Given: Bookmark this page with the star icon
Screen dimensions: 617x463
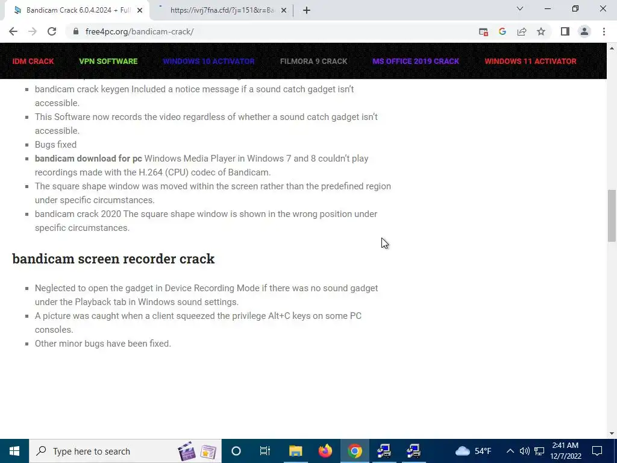Looking at the screenshot, I should pyautogui.click(x=541, y=31).
